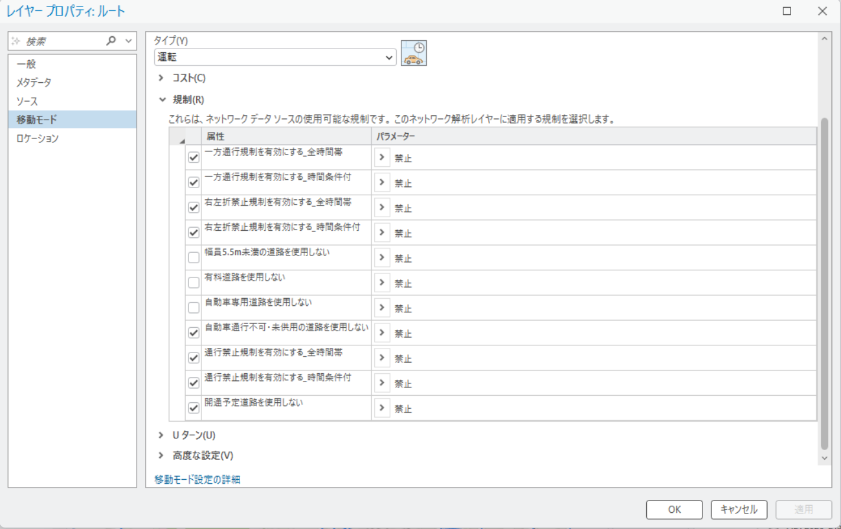Expand parameter arrow for 開通予定道路を使用しない

tap(381, 408)
